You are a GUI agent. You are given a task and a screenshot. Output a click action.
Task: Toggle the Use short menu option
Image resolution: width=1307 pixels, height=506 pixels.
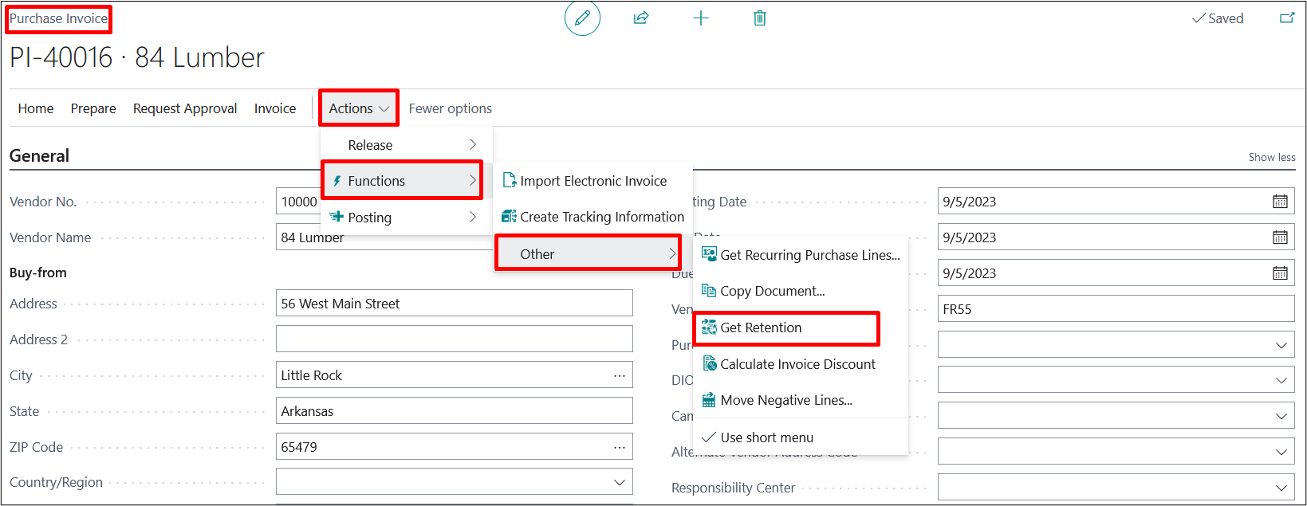766,437
